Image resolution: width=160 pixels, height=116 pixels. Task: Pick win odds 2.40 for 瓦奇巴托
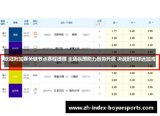click(x=114, y=87)
